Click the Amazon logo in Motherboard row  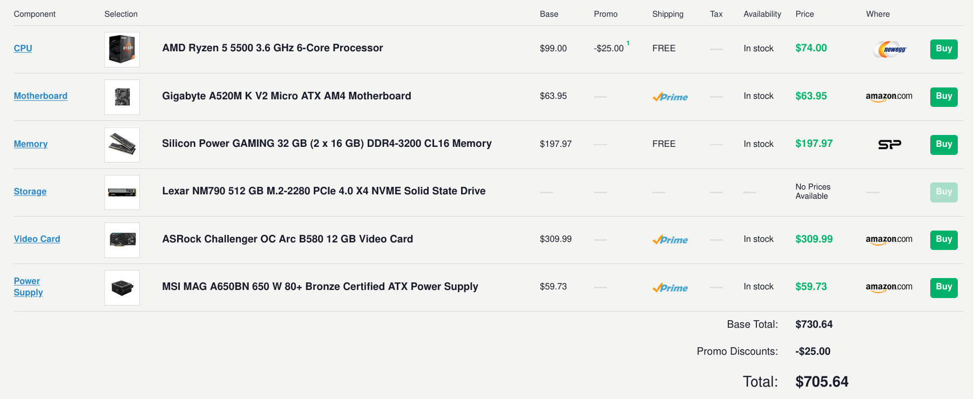889,97
